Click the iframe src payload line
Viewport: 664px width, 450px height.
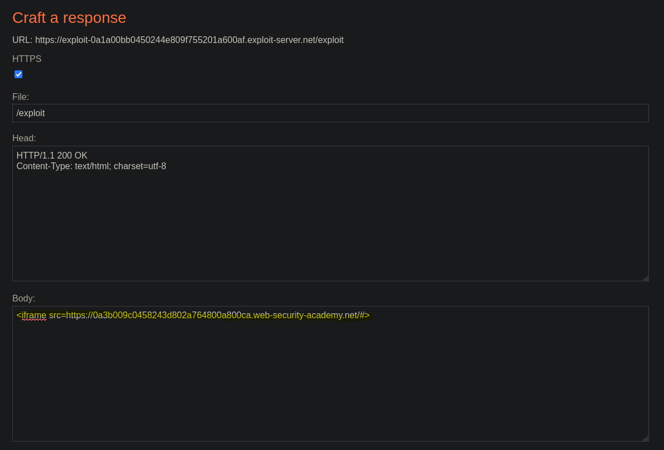(x=193, y=315)
